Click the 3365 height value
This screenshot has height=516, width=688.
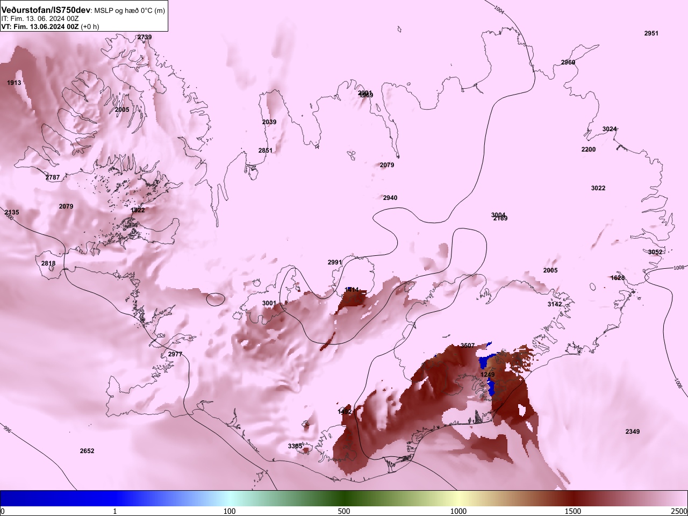[295, 446]
